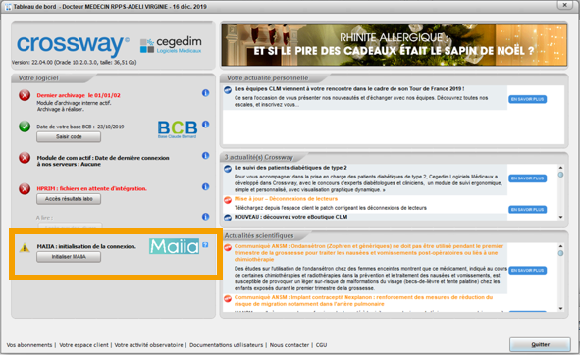This screenshot has width=580, height=355.
Task: Click the Rhinite allergique banner image
Action: pyautogui.click(x=394, y=45)
